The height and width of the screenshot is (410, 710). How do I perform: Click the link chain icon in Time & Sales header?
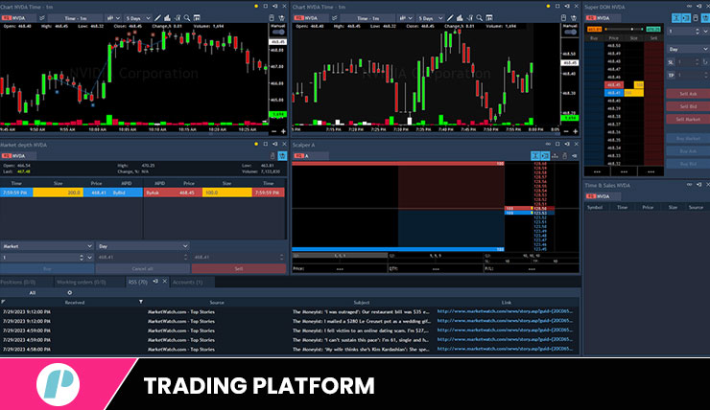coord(689,185)
